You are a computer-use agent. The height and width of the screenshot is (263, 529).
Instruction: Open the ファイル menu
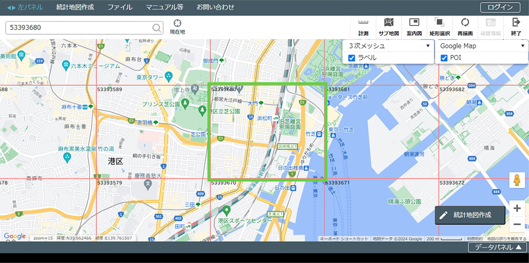coord(120,7)
